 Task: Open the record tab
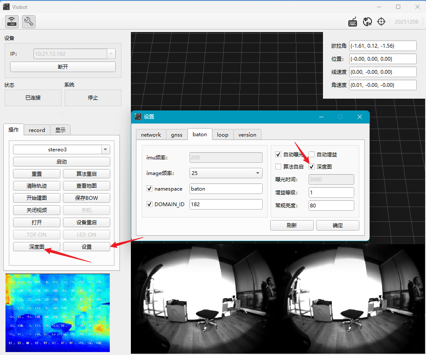(x=37, y=130)
